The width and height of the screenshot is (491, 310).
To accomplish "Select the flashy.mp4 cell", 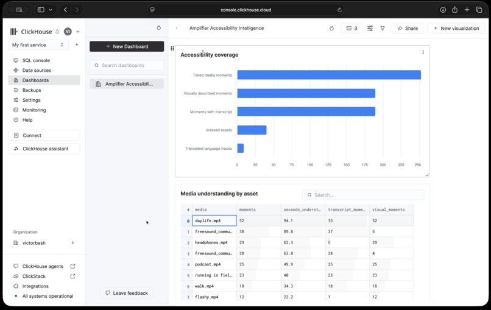I will [x=214, y=297].
